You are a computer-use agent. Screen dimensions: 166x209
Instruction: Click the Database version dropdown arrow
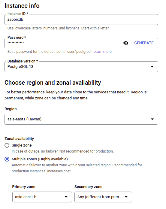152,67
